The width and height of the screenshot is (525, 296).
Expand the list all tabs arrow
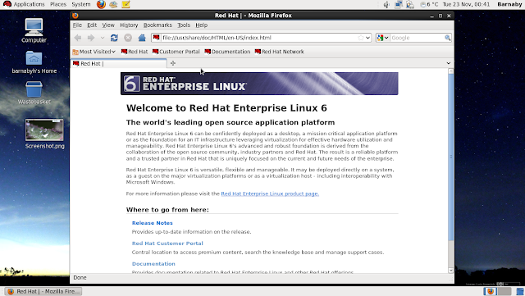point(449,63)
